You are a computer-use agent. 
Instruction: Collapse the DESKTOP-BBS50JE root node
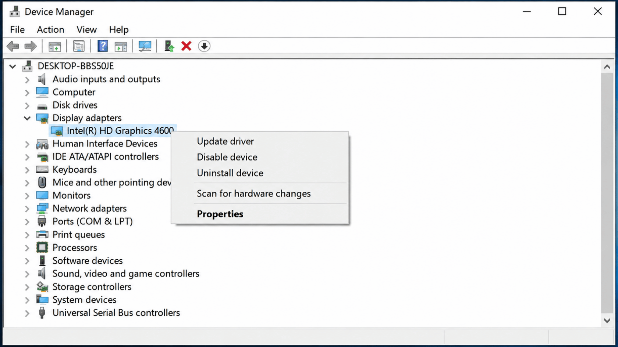[x=13, y=66]
